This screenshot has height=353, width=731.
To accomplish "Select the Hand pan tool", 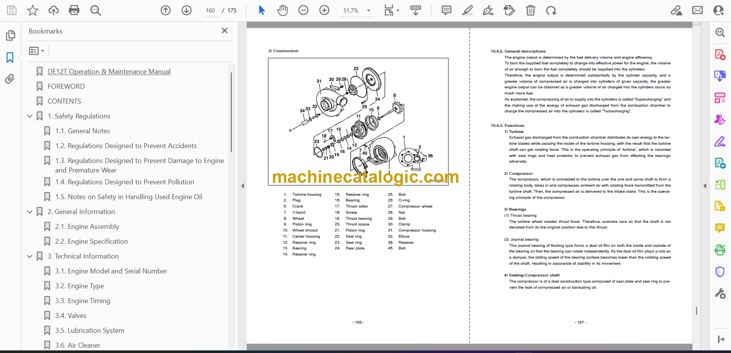I will click(282, 10).
